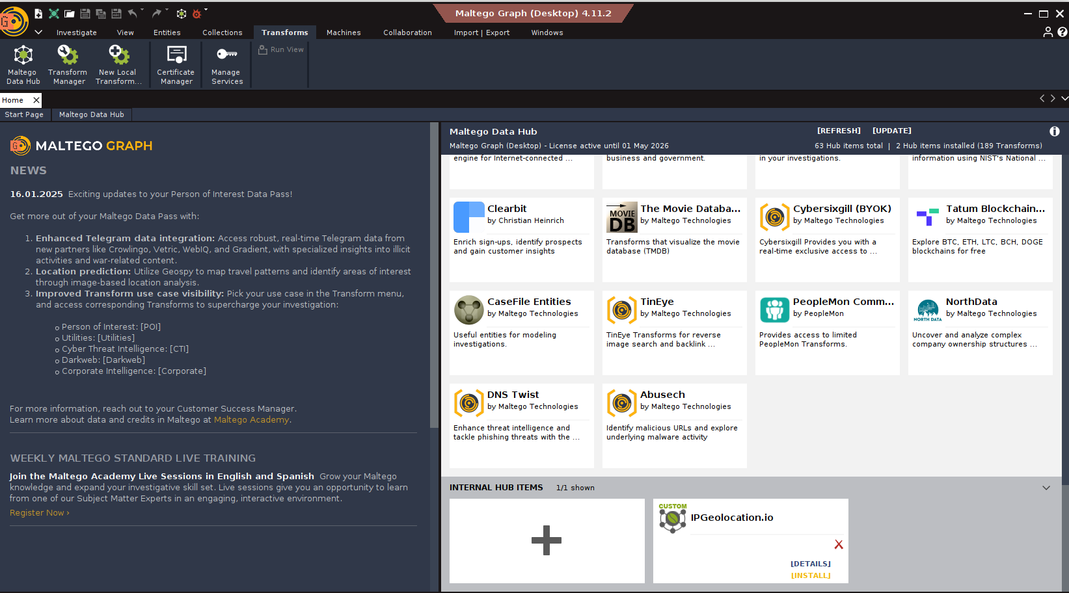Click the Data Hub info icon
The height and width of the screenshot is (593, 1069).
(x=1054, y=131)
